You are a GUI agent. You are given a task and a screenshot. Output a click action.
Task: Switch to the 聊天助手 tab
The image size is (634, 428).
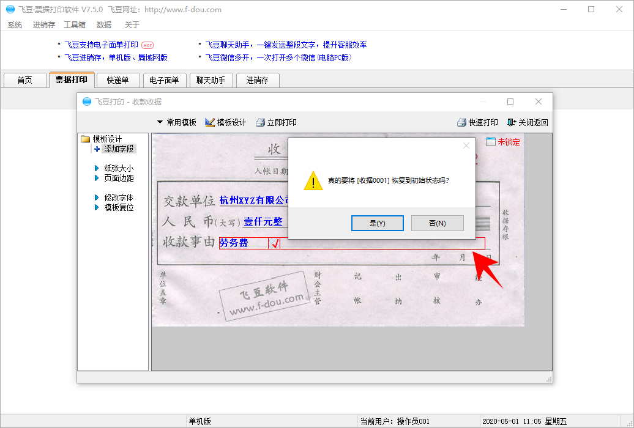[x=211, y=80]
